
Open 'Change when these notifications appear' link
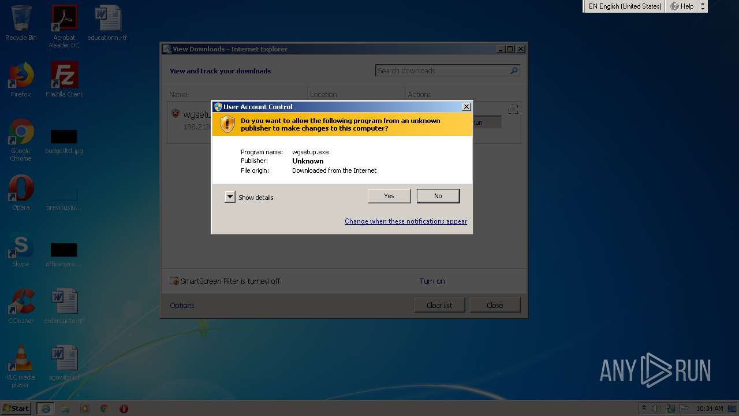405,221
